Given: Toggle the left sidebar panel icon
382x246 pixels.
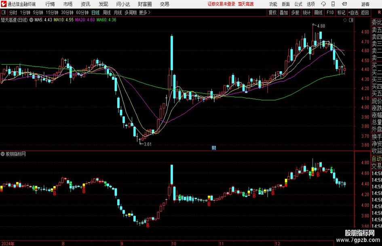Looking at the screenshot, I should (3, 13).
